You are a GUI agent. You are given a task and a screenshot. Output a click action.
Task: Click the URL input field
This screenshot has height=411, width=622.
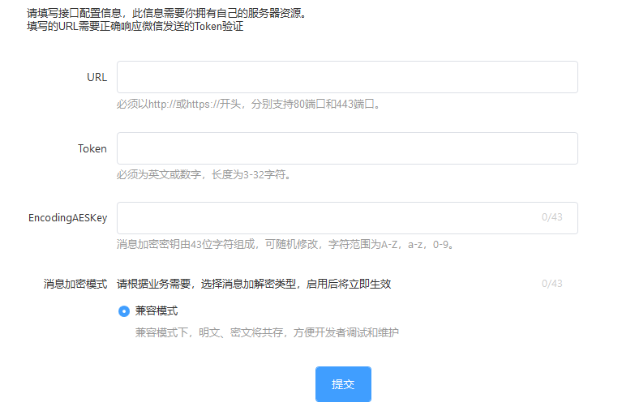coord(347,77)
